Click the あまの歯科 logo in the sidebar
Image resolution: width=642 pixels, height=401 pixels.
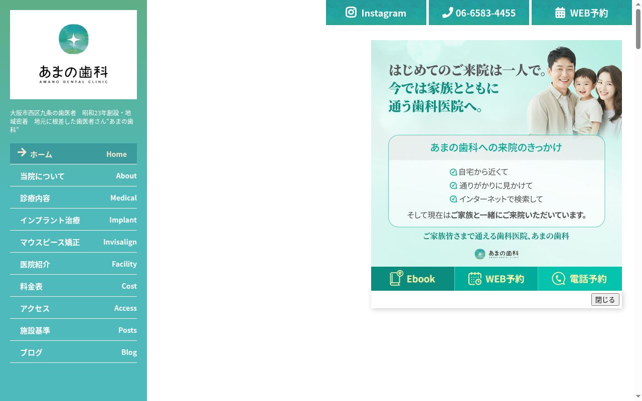coord(73,55)
